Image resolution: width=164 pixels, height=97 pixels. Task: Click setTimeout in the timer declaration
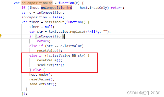[54, 22]
